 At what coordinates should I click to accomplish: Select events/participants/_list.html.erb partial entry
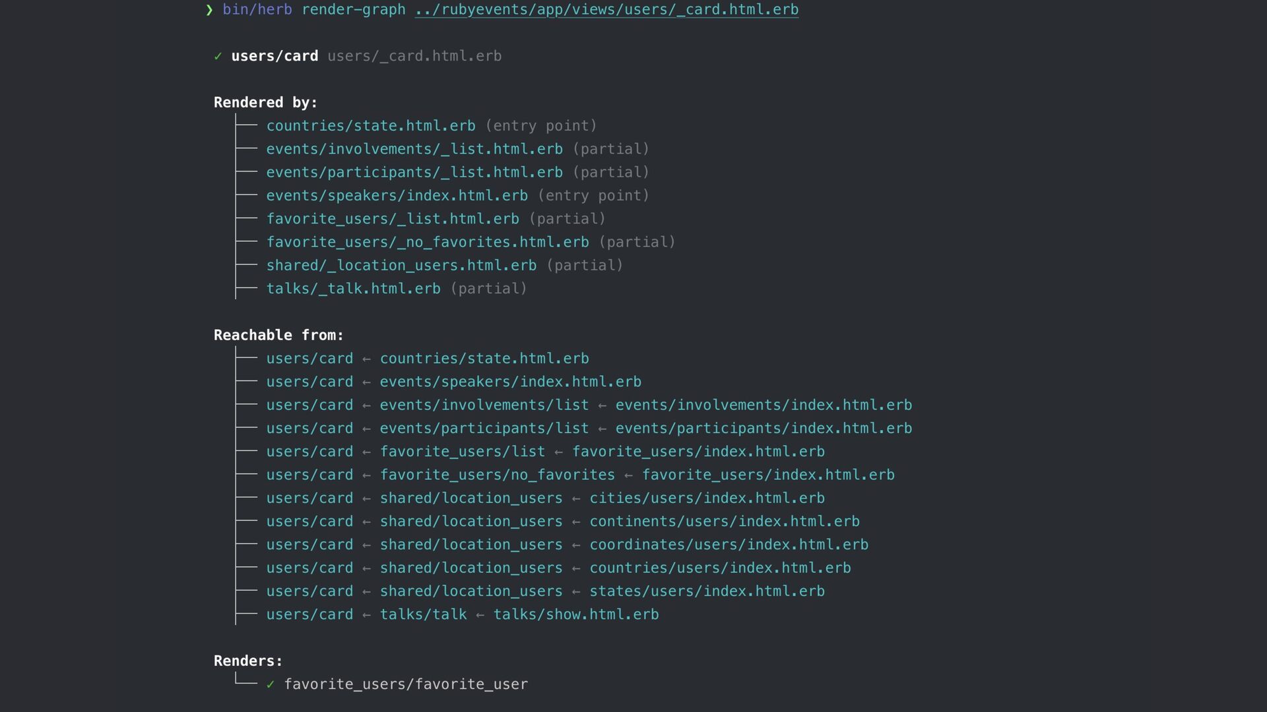414,172
